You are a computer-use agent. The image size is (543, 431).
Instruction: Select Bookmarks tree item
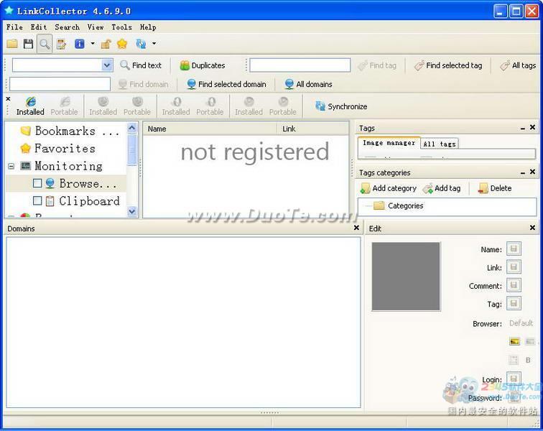point(70,131)
